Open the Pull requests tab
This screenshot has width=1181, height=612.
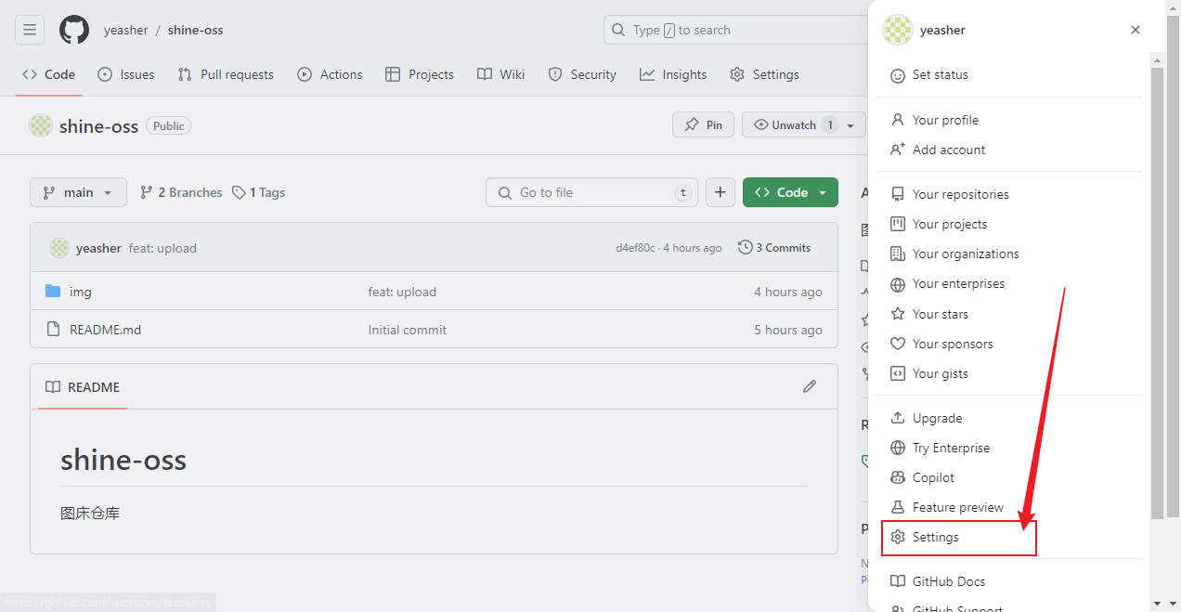pyautogui.click(x=226, y=74)
